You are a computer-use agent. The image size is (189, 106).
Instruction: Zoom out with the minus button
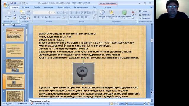(126, 103)
